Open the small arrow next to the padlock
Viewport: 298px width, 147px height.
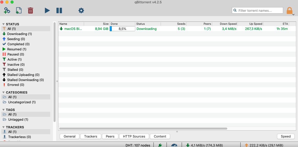293,14
